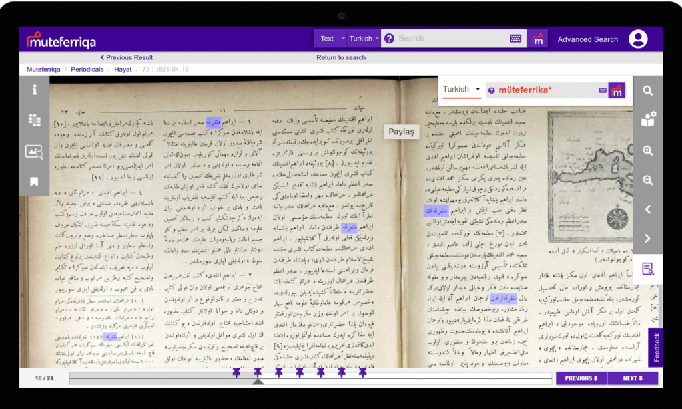Go to next page with right chevron
The image size is (682, 409).
click(x=647, y=239)
